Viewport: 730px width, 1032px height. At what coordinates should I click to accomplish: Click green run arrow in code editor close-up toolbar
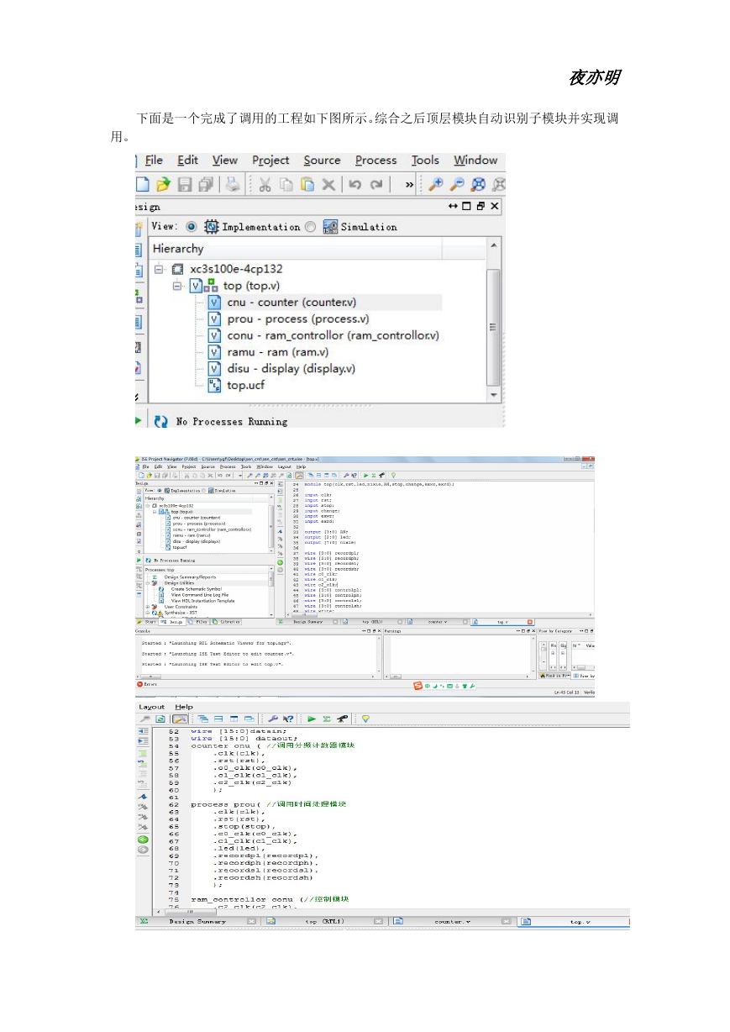click(x=312, y=719)
